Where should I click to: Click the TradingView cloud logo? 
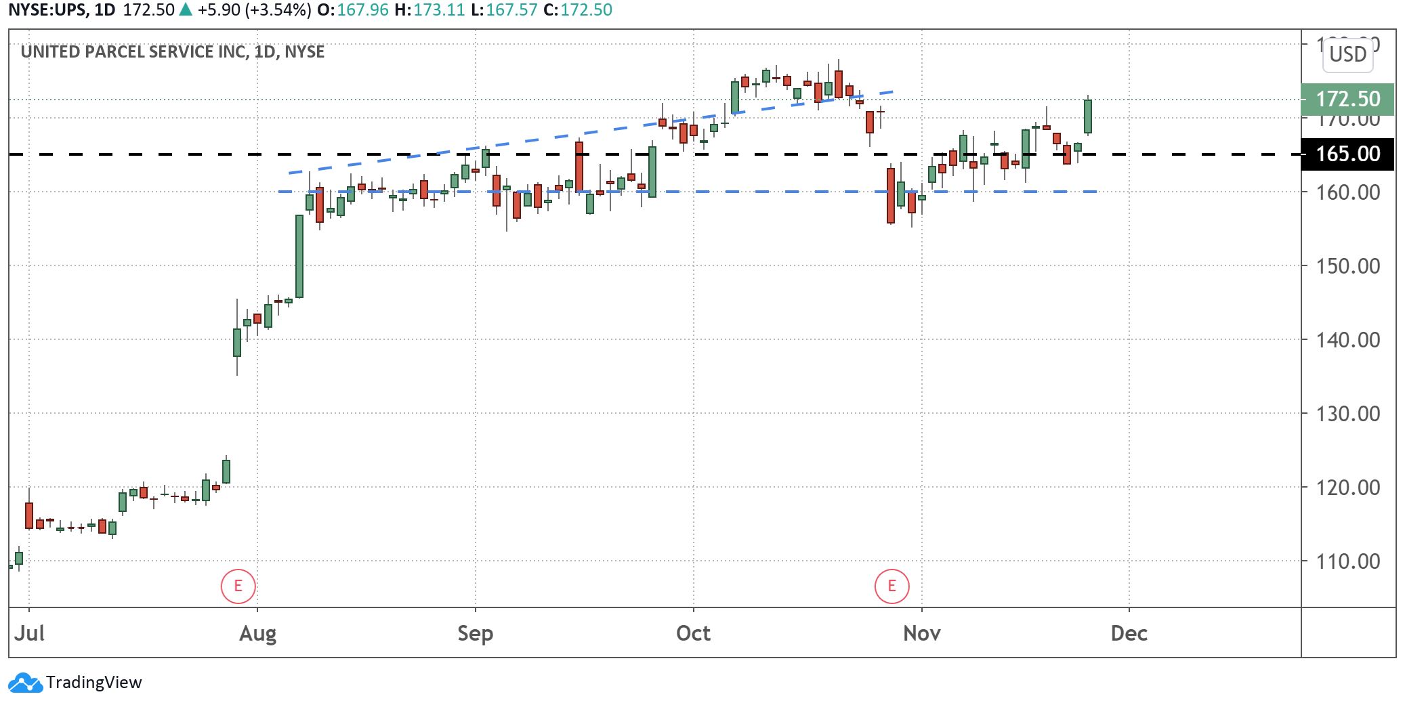[x=25, y=683]
